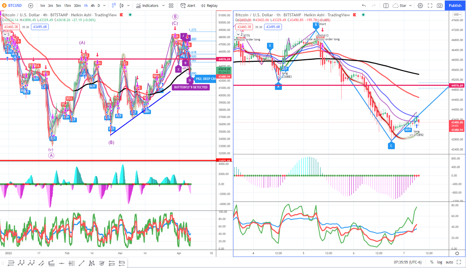466x268 pixels.
Task: Select the Fib channel drawing tool
Action: click(x=112, y=263)
